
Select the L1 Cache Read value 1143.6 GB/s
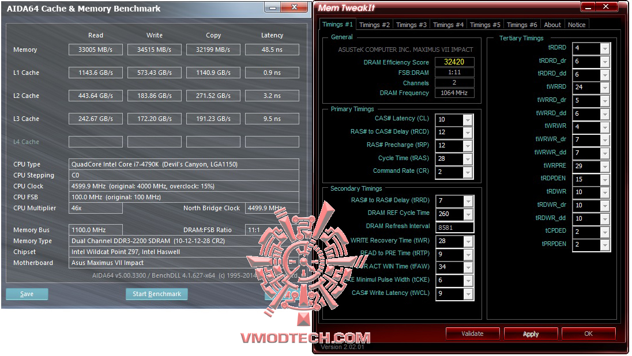pyautogui.click(x=96, y=73)
